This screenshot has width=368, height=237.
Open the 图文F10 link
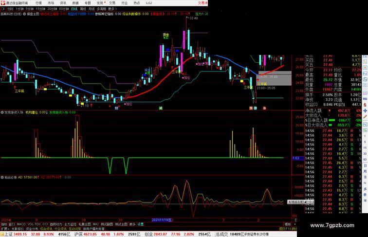[x=285, y=229]
